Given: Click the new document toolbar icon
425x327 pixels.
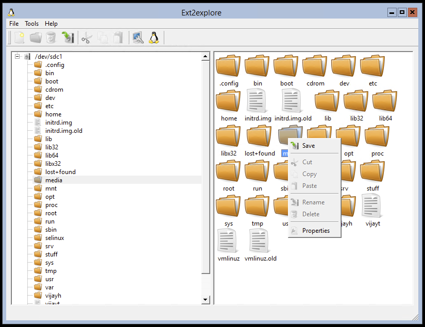Looking at the screenshot, I should tap(19, 38).
